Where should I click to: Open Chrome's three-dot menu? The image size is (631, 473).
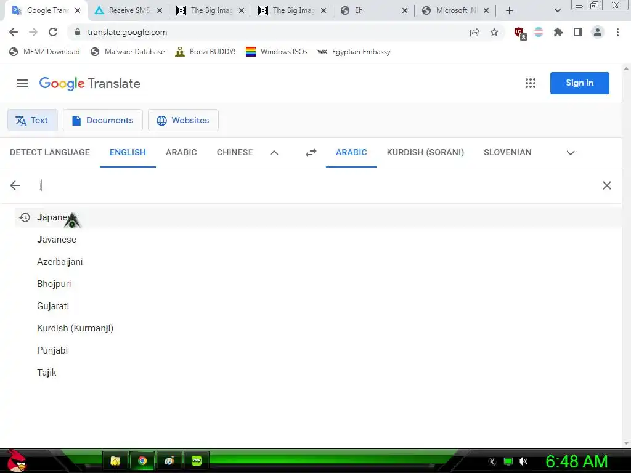(617, 32)
